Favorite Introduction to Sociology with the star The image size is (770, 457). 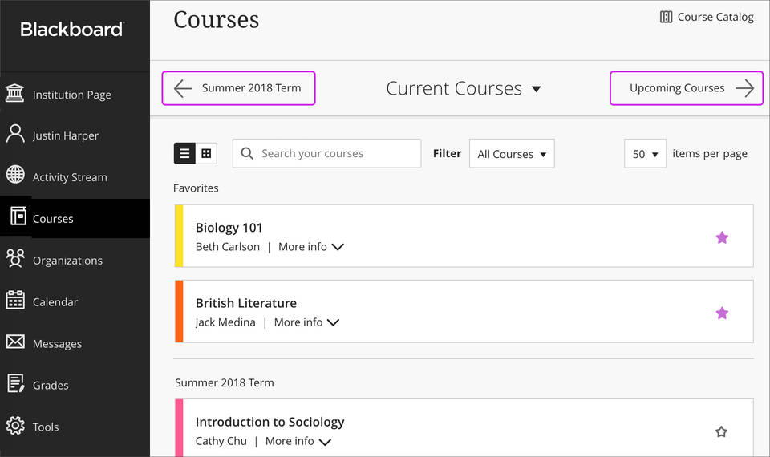point(721,432)
